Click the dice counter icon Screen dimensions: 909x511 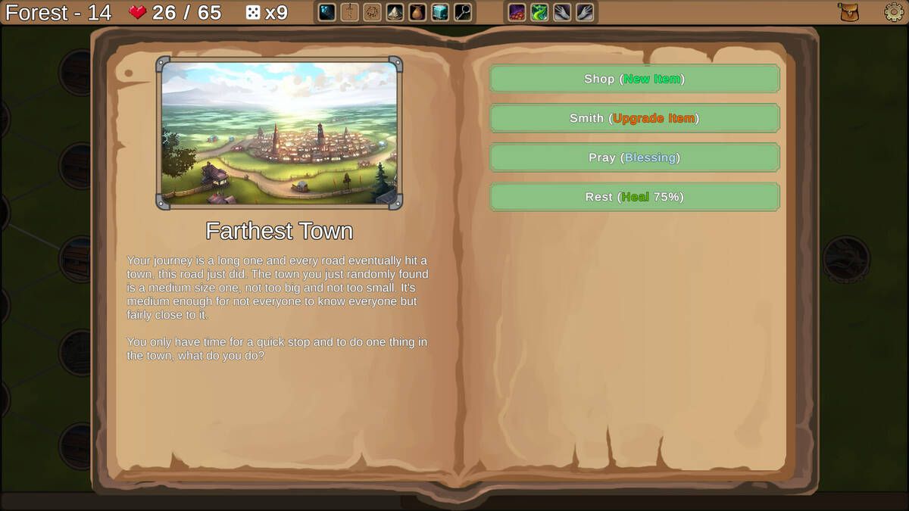pyautogui.click(x=252, y=12)
